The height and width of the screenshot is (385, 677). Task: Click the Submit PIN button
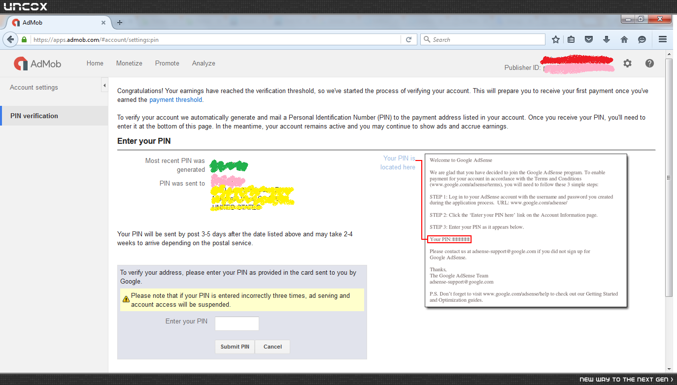point(235,347)
